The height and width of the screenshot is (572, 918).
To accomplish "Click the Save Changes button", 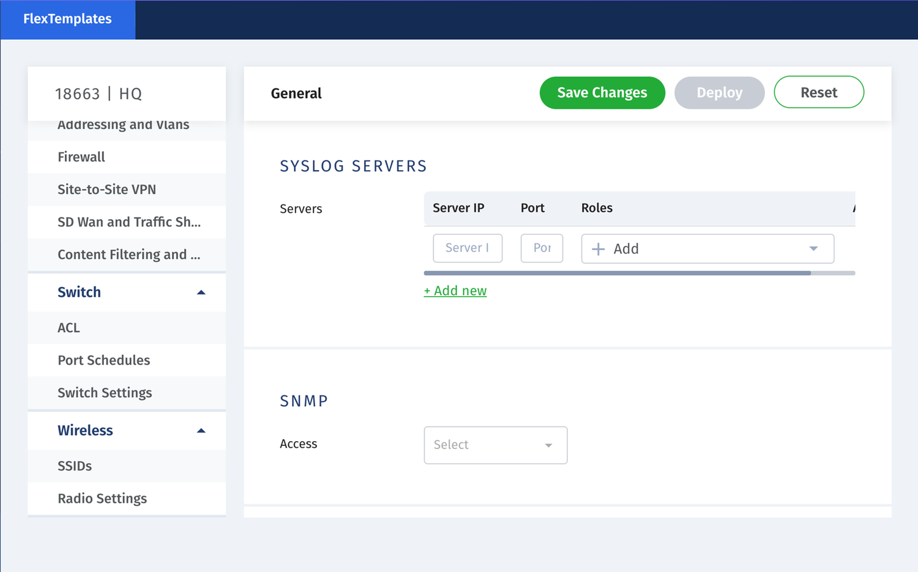I will (x=602, y=92).
